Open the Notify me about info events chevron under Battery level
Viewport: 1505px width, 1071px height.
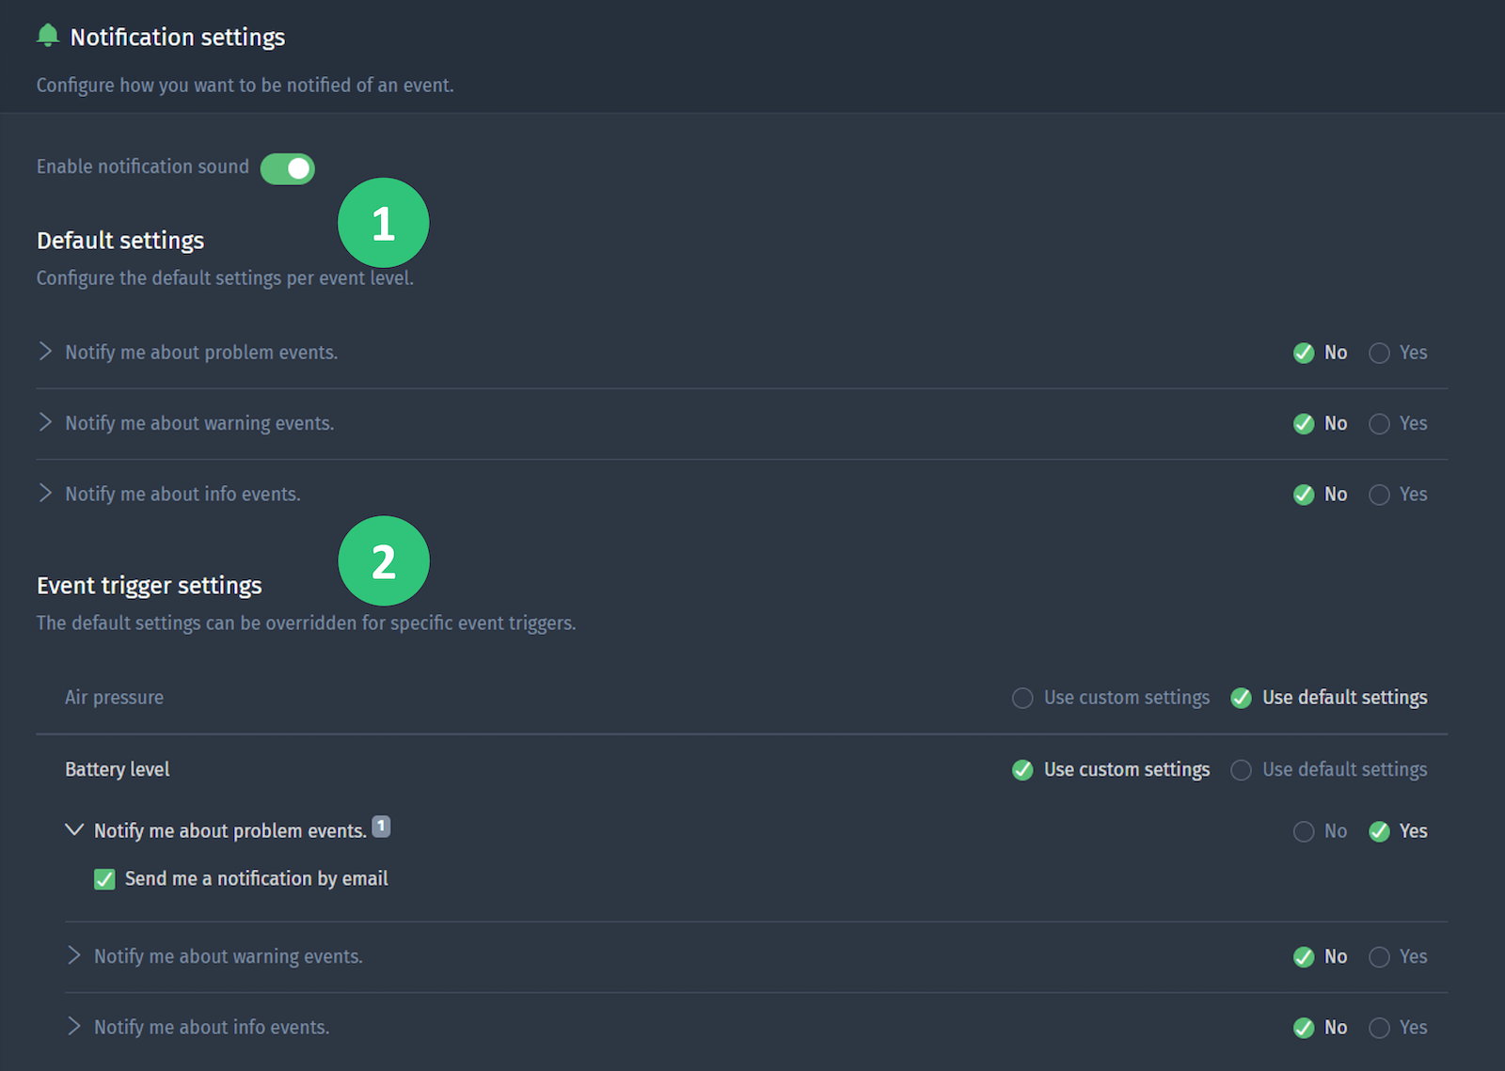coord(74,1027)
